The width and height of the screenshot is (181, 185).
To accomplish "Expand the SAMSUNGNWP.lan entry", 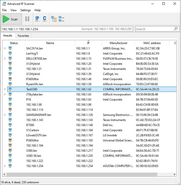I will (x=5, y=115).
